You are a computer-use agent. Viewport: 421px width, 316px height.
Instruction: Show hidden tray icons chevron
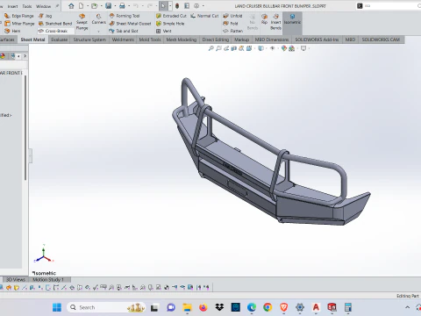point(407,307)
